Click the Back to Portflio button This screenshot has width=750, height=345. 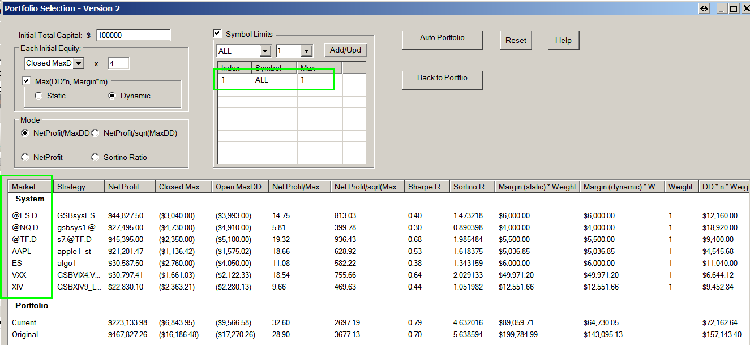[442, 79]
